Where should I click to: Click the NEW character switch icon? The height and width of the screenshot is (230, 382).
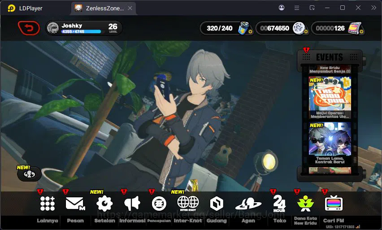[x=29, y=174]
